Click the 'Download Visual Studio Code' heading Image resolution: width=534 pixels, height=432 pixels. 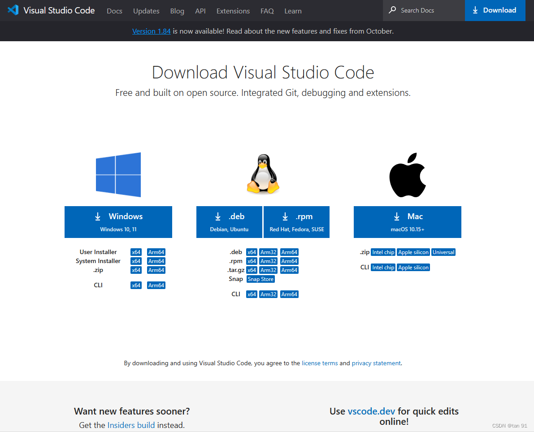(x=263, y=73)
